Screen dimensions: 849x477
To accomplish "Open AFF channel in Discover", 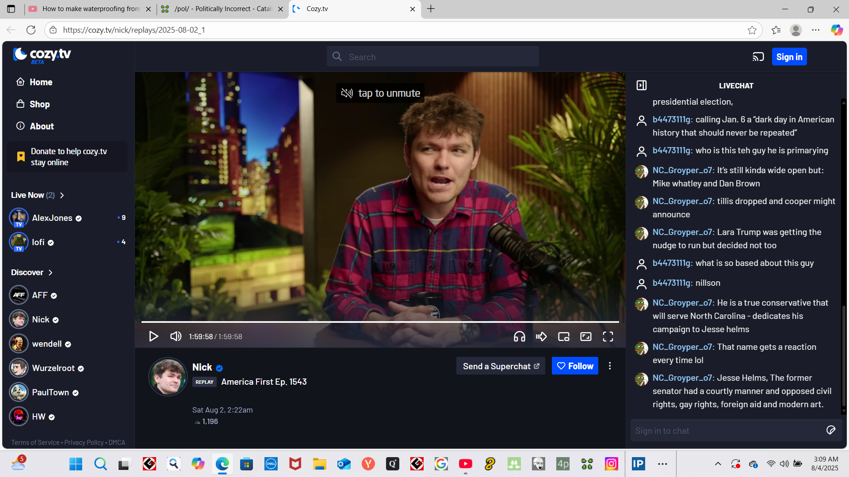I will click(33, 295).
